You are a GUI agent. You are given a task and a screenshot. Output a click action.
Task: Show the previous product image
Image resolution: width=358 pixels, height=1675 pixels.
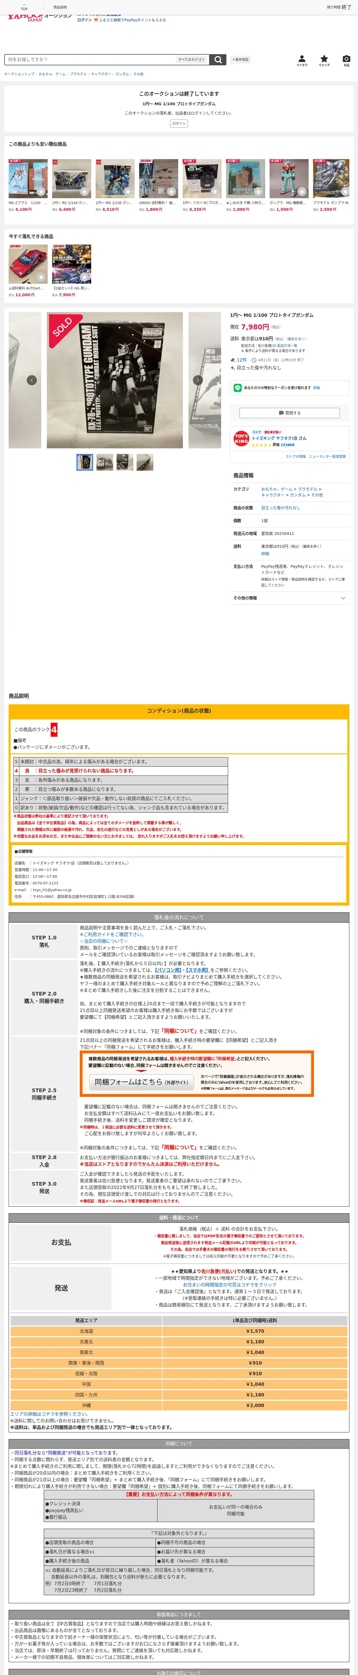[x=31, y=380]
